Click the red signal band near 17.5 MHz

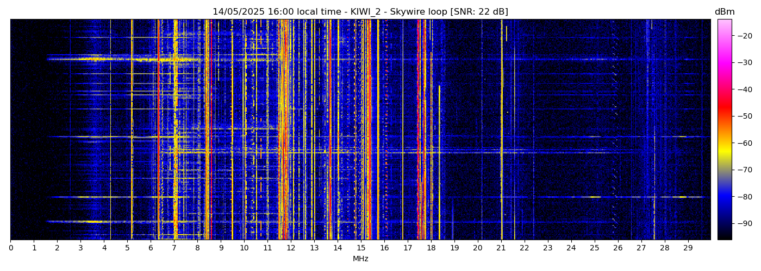click(x=419, y=130)
